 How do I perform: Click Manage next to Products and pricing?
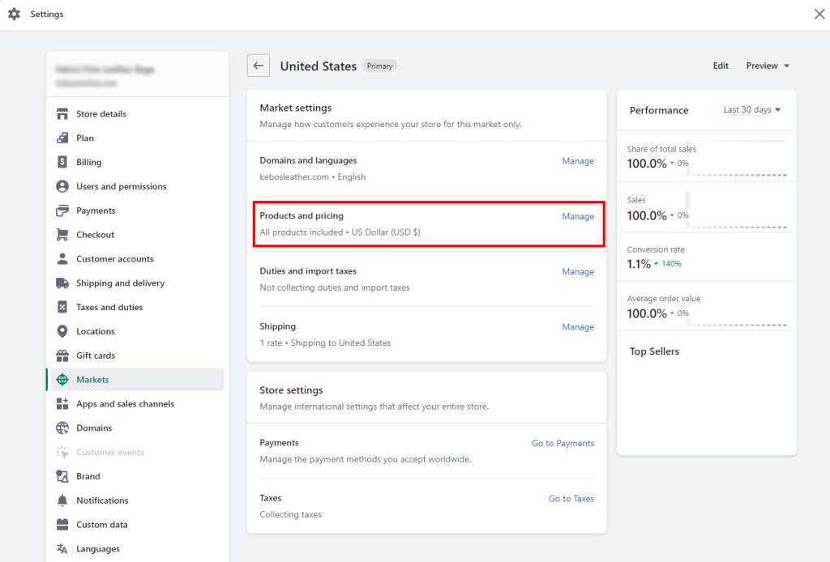(x=578, y=216)
